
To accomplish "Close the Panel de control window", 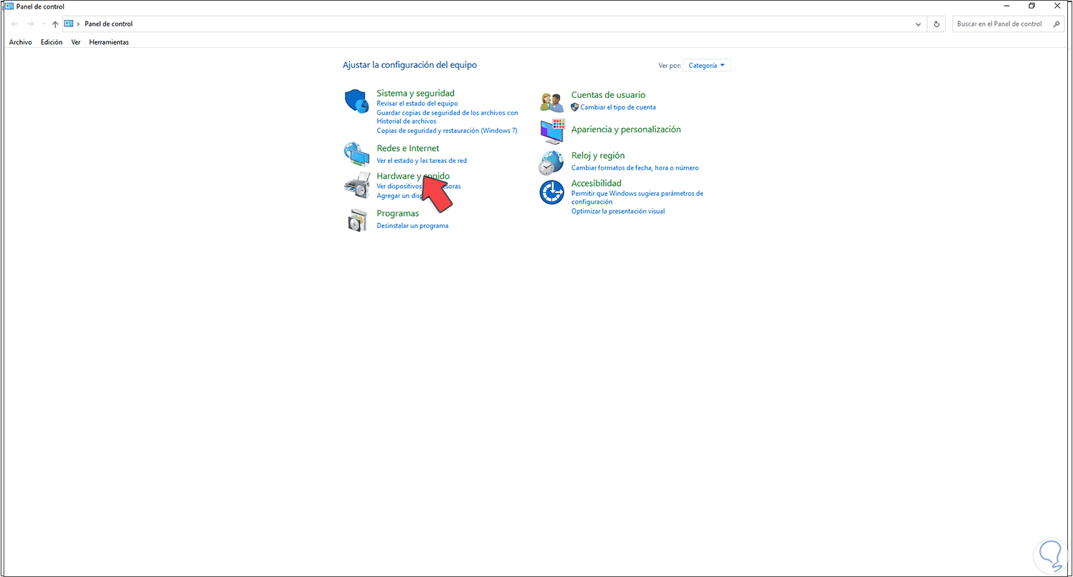I will pyautogui.click(x=1059, y=6).
